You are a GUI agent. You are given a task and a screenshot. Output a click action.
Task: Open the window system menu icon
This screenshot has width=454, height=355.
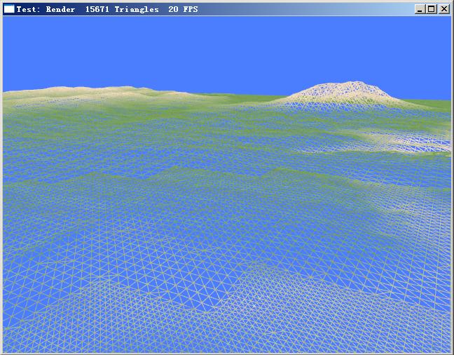9,9
